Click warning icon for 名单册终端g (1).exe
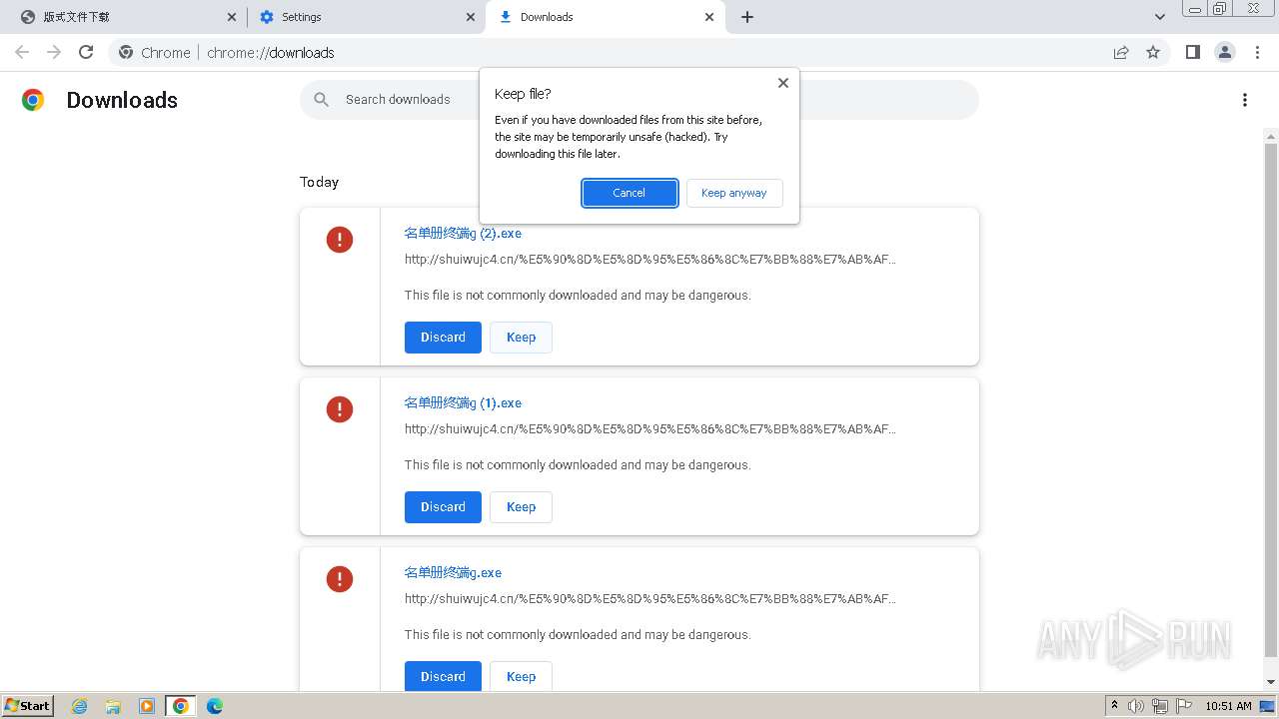Image resolution: width=1279 pixels, height=719 pixels. click(x=340, y=409)
